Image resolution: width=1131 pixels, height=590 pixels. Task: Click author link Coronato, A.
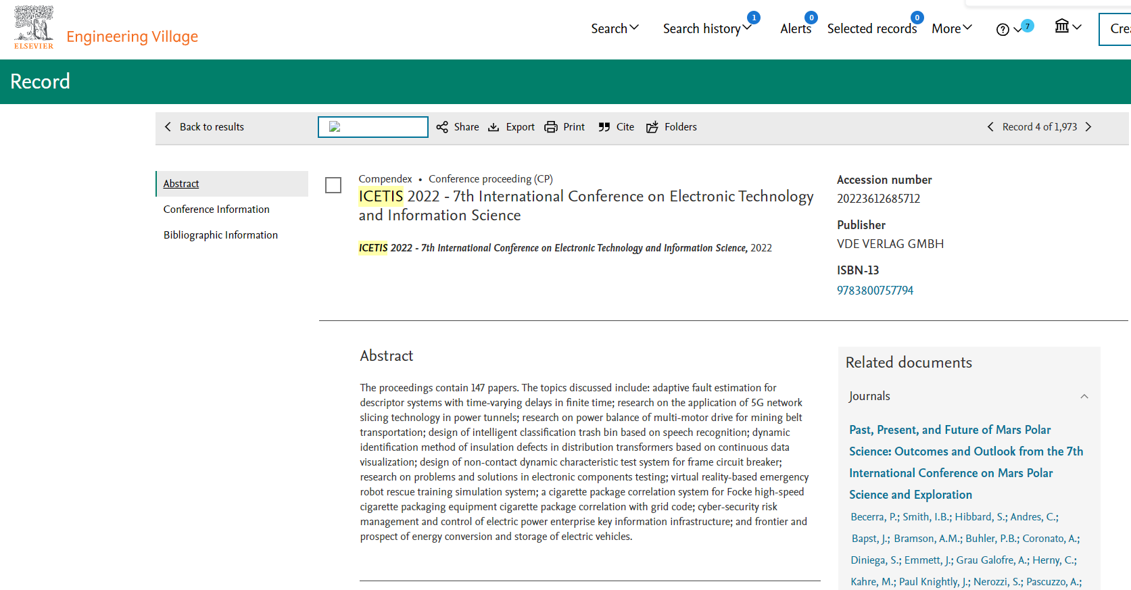pos(1051,539)
